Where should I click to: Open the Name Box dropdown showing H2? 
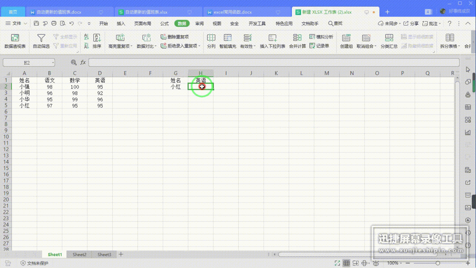click(53, 63)
